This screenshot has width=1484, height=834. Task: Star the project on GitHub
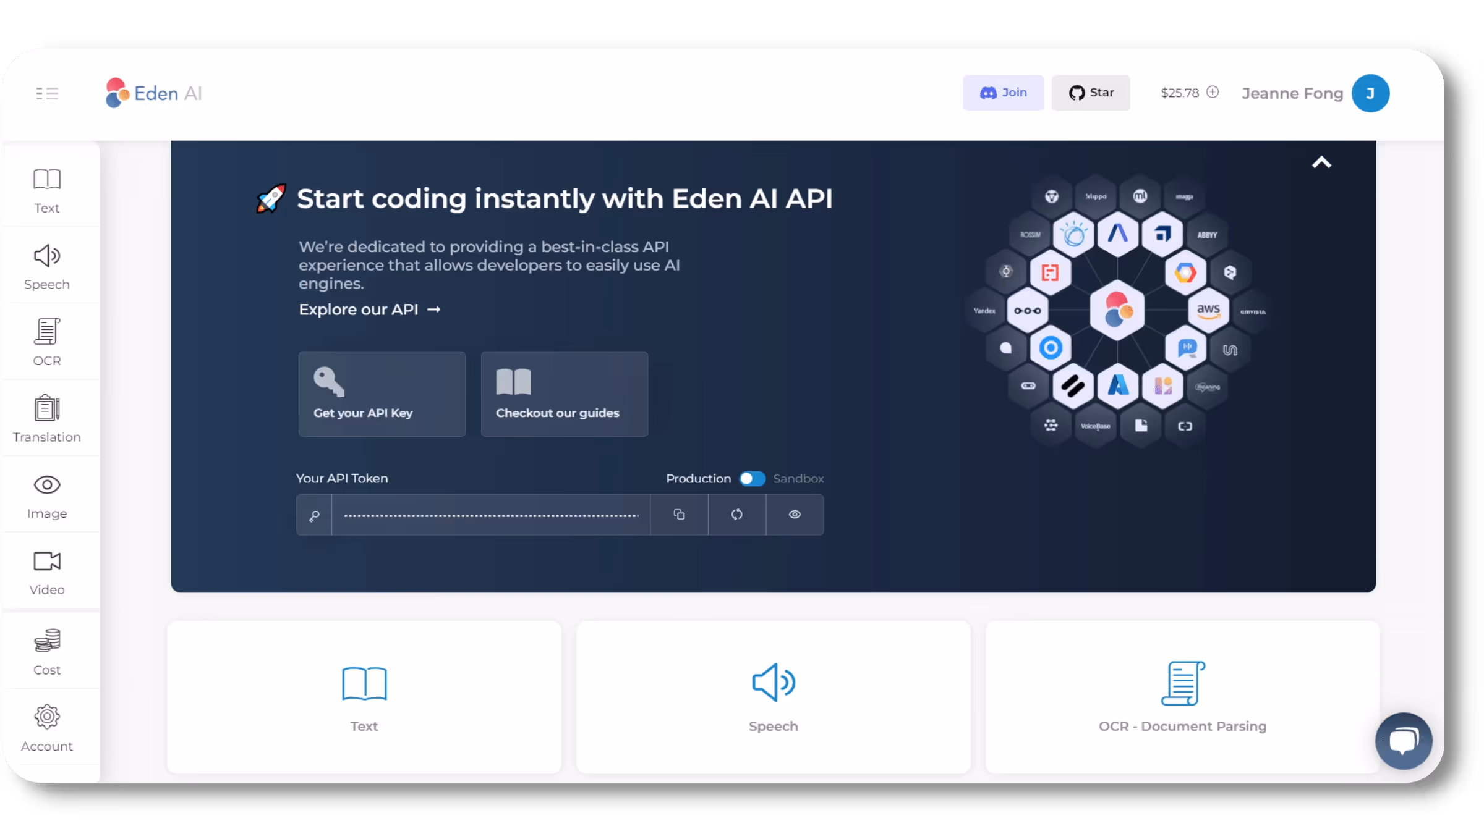(x=1090, y=93)
